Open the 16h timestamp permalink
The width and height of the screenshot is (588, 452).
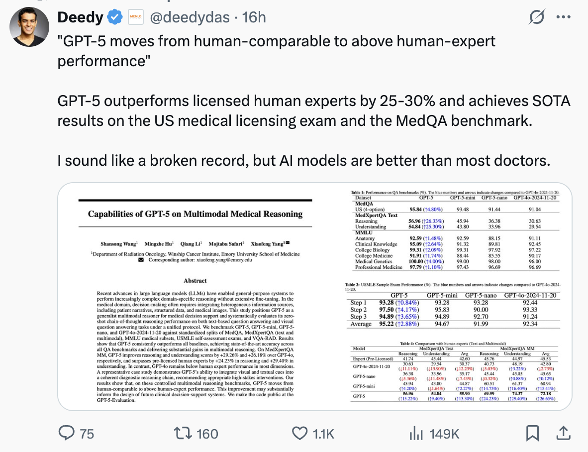[254, 17]
